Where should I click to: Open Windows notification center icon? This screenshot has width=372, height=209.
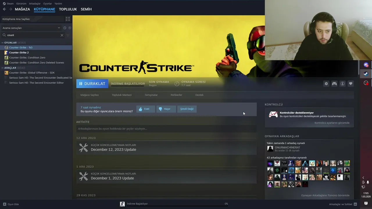[x=366, y=203]
